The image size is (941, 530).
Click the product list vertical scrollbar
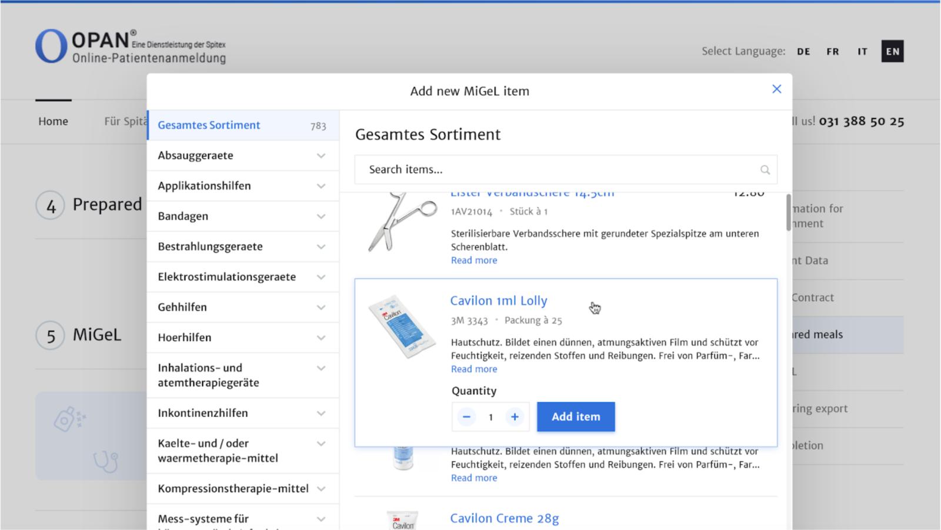click(x=788, y=213)
